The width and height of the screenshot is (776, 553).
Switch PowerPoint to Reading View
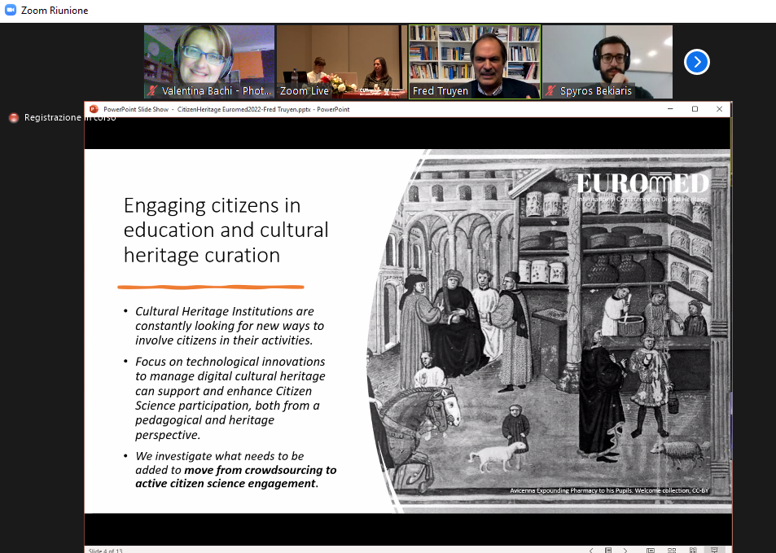coord(694,550)
